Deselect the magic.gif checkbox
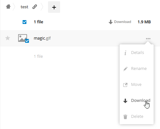The height and width of the screenshot is (129, 160). pos(27,41)
